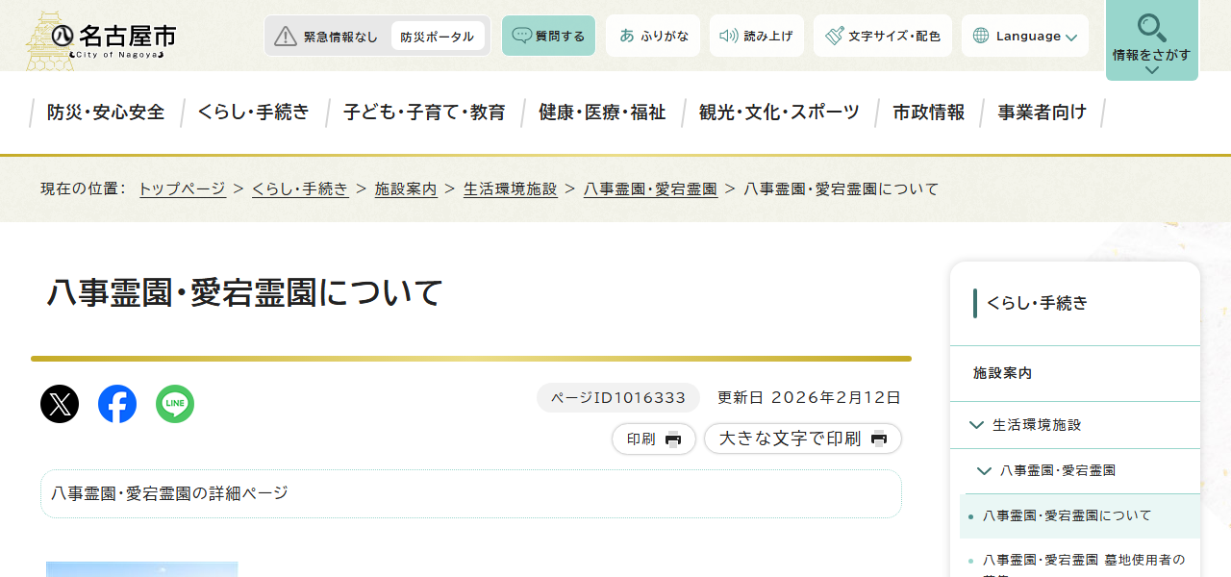
Task: Open the 事業者向け menu
Action: point(1042,113)
